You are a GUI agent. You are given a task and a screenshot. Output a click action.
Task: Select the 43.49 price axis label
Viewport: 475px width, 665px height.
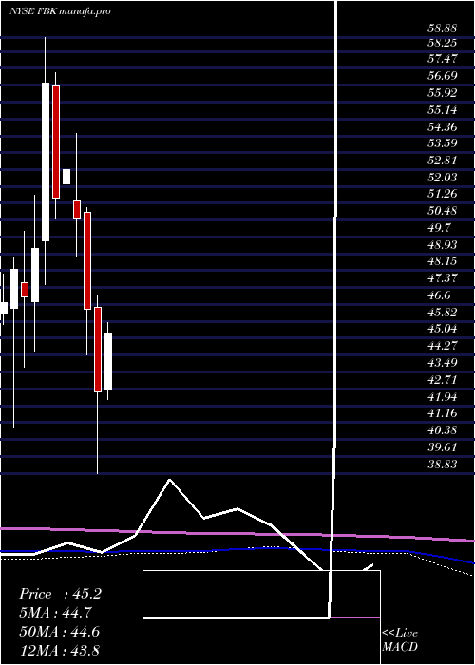pyautogui.click(x=443, y=363)
